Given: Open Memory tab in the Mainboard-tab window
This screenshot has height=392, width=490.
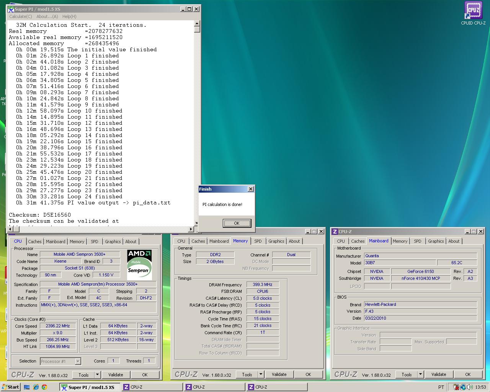Looking at the screenshot, I should pos(400,241).
